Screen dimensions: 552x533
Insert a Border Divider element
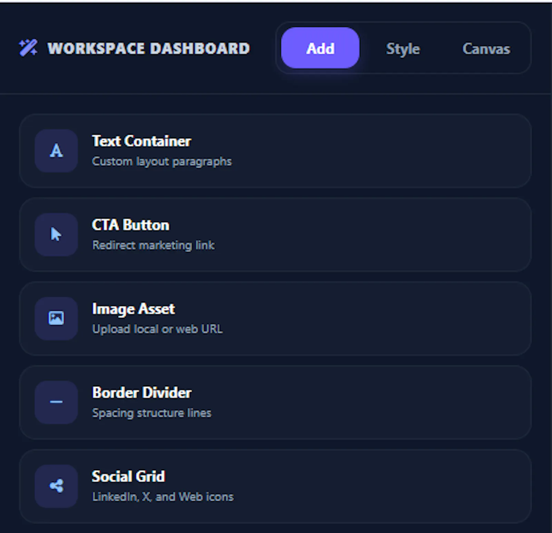click(x=275, y=403)
